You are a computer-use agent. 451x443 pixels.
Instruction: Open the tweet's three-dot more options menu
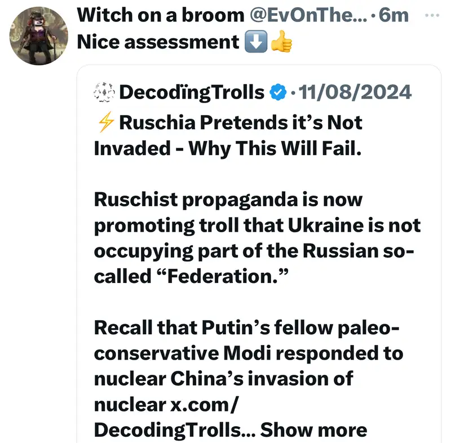[432, 15]
